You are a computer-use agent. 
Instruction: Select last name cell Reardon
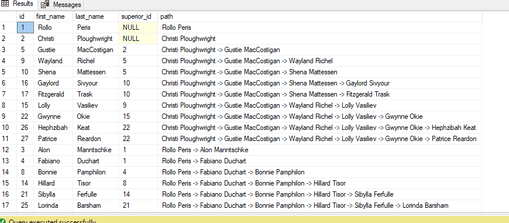click(96, 139)
